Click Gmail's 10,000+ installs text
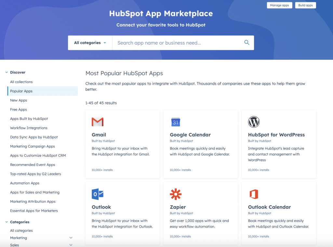333x247 pixels. 102,170
